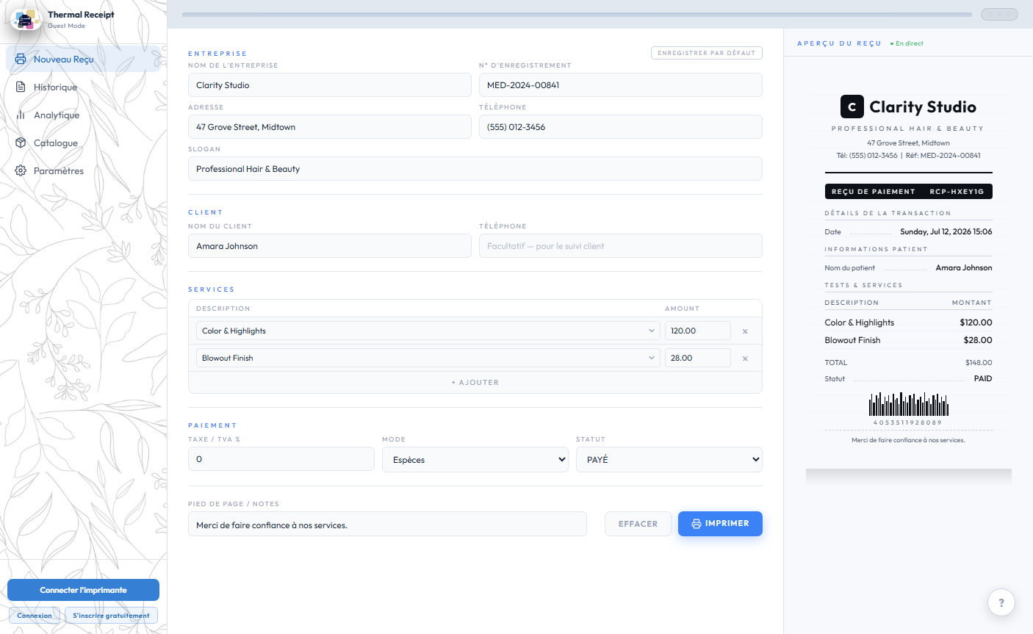Click S'inscrire gratuitement link

coord(111,616)
